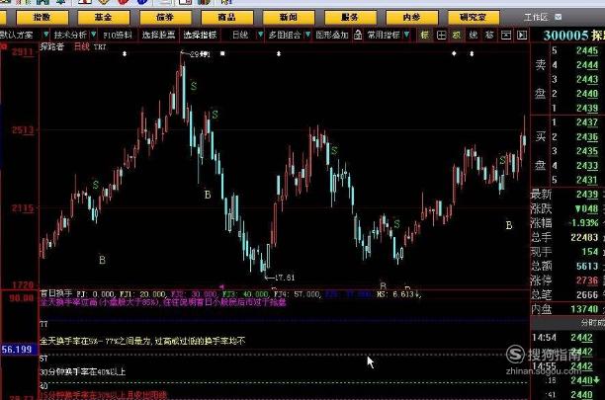Click the 常用指标 label

point(384,36)
